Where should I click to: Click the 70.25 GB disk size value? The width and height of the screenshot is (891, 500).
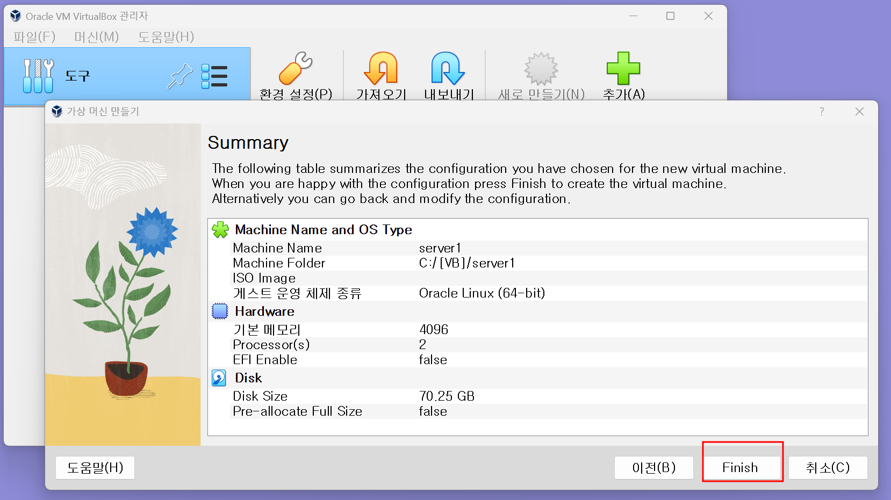click(447, 396)
